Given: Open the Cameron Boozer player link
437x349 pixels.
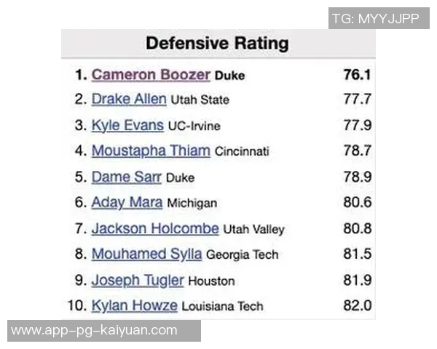Looking at the screenshot, I should 151,75.
